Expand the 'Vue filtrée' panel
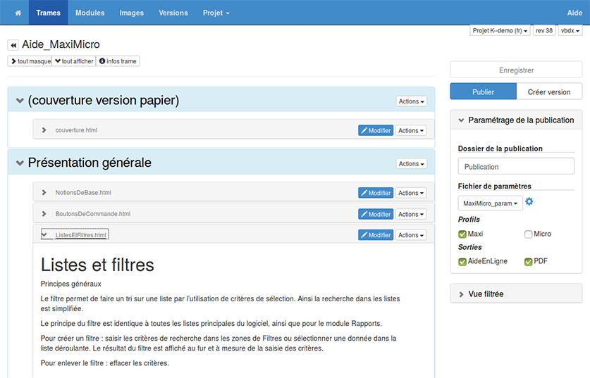Screen dimensions: 590x378 tap(516, 294)
